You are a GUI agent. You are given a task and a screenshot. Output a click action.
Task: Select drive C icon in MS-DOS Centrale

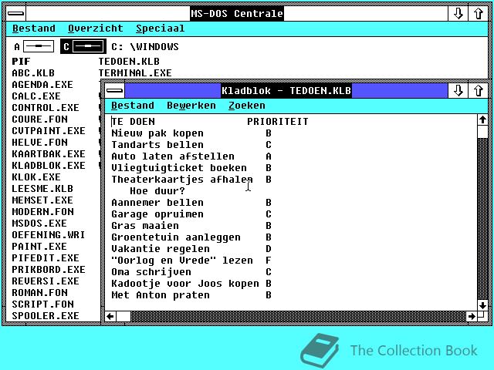pyautogui.click(x=83, y=47)
